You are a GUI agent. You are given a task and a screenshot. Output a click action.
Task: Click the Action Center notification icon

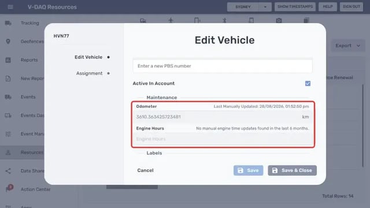pyautogui.click(x=9, y=188)
